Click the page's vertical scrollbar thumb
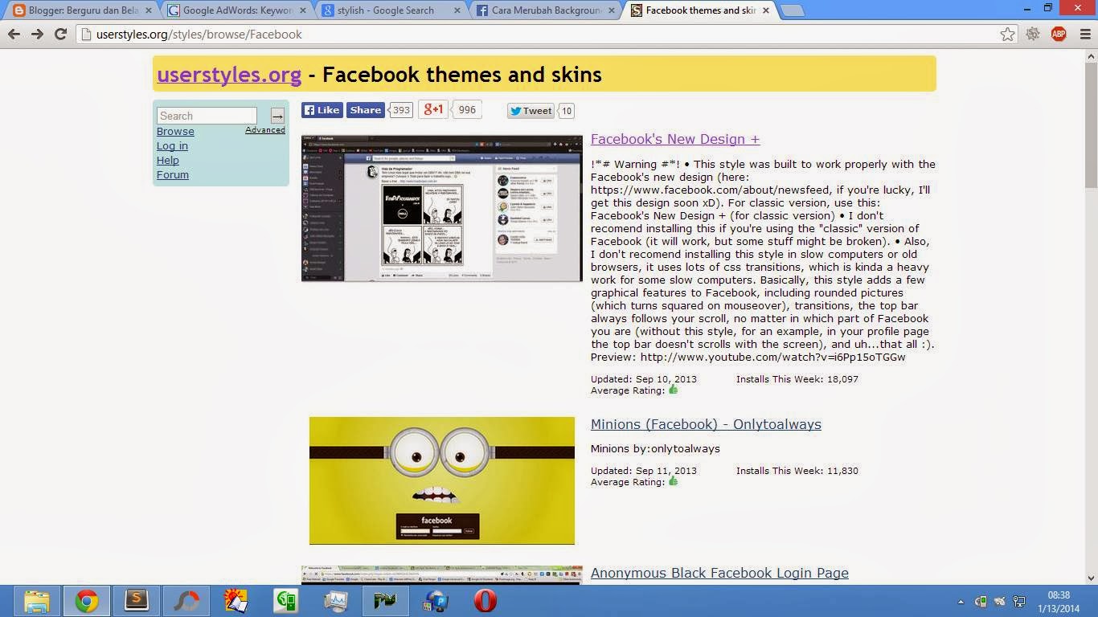Image resolution: width=1098 pixels, height=617 pixels. 1091,125
